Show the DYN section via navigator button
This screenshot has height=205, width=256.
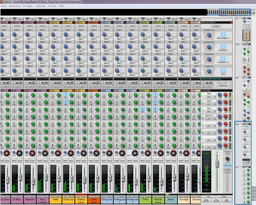[x=254, y=190]
